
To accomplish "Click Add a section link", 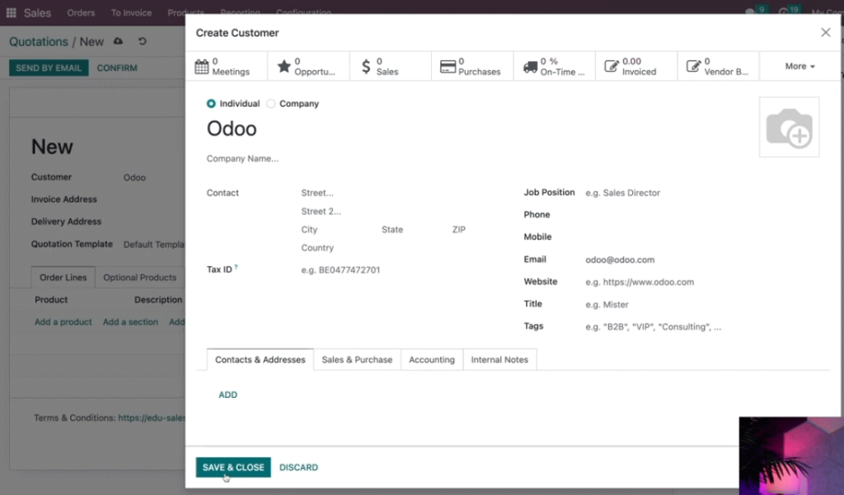I will pyautogui.click(x=130, y=322).
